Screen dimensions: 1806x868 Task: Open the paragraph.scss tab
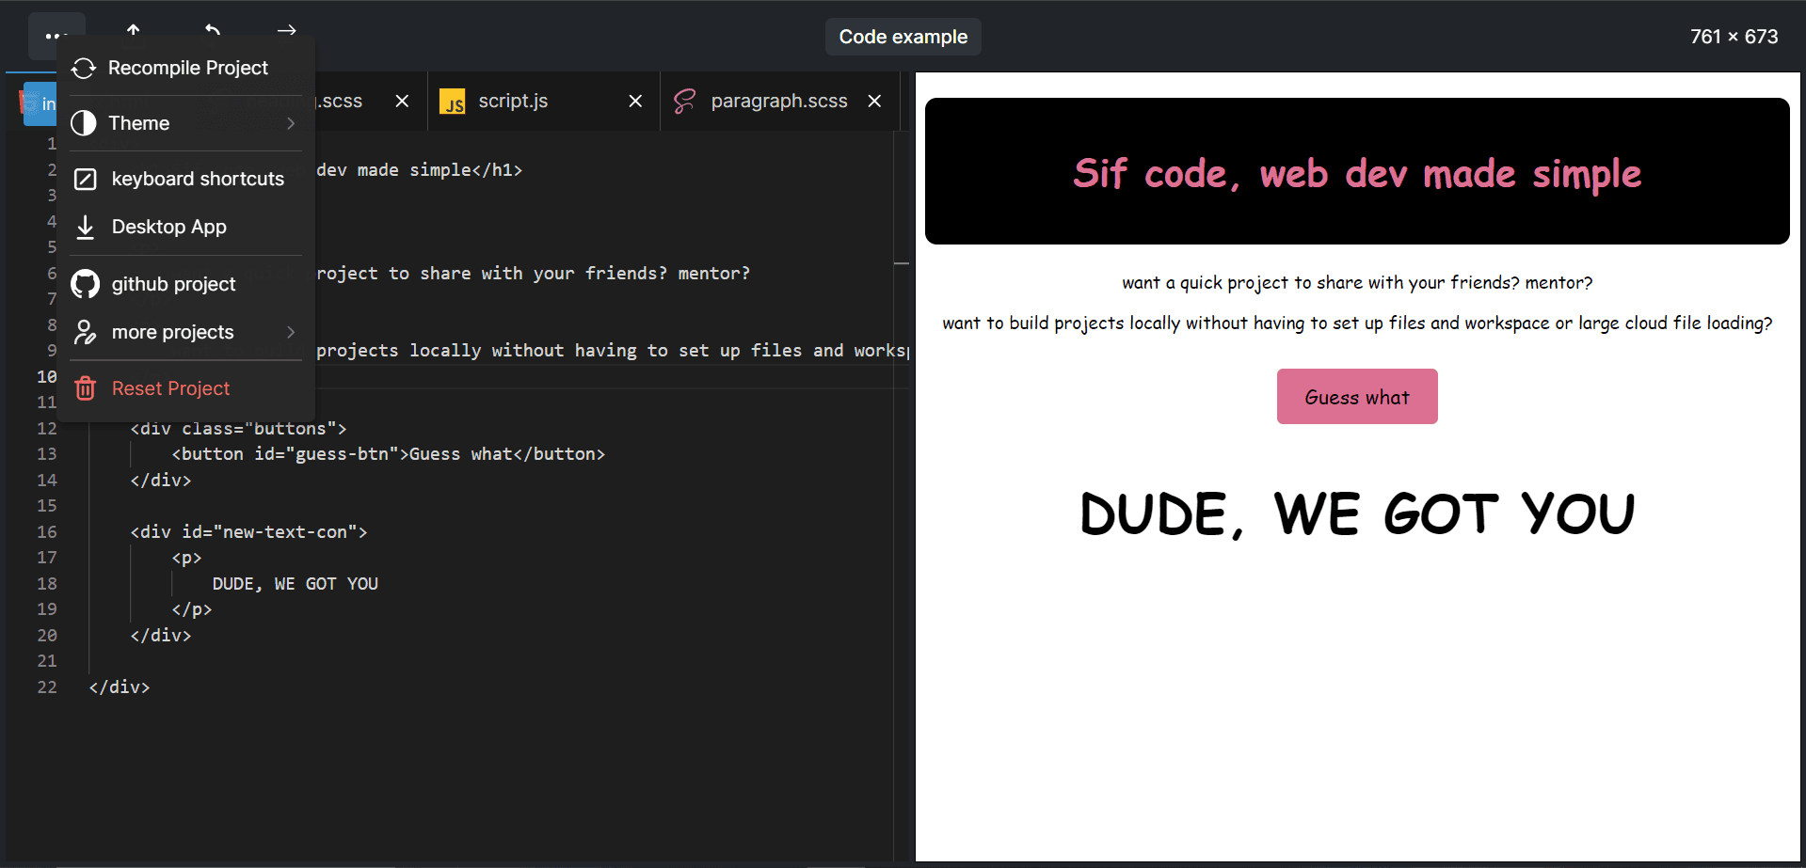click(778, 101)
